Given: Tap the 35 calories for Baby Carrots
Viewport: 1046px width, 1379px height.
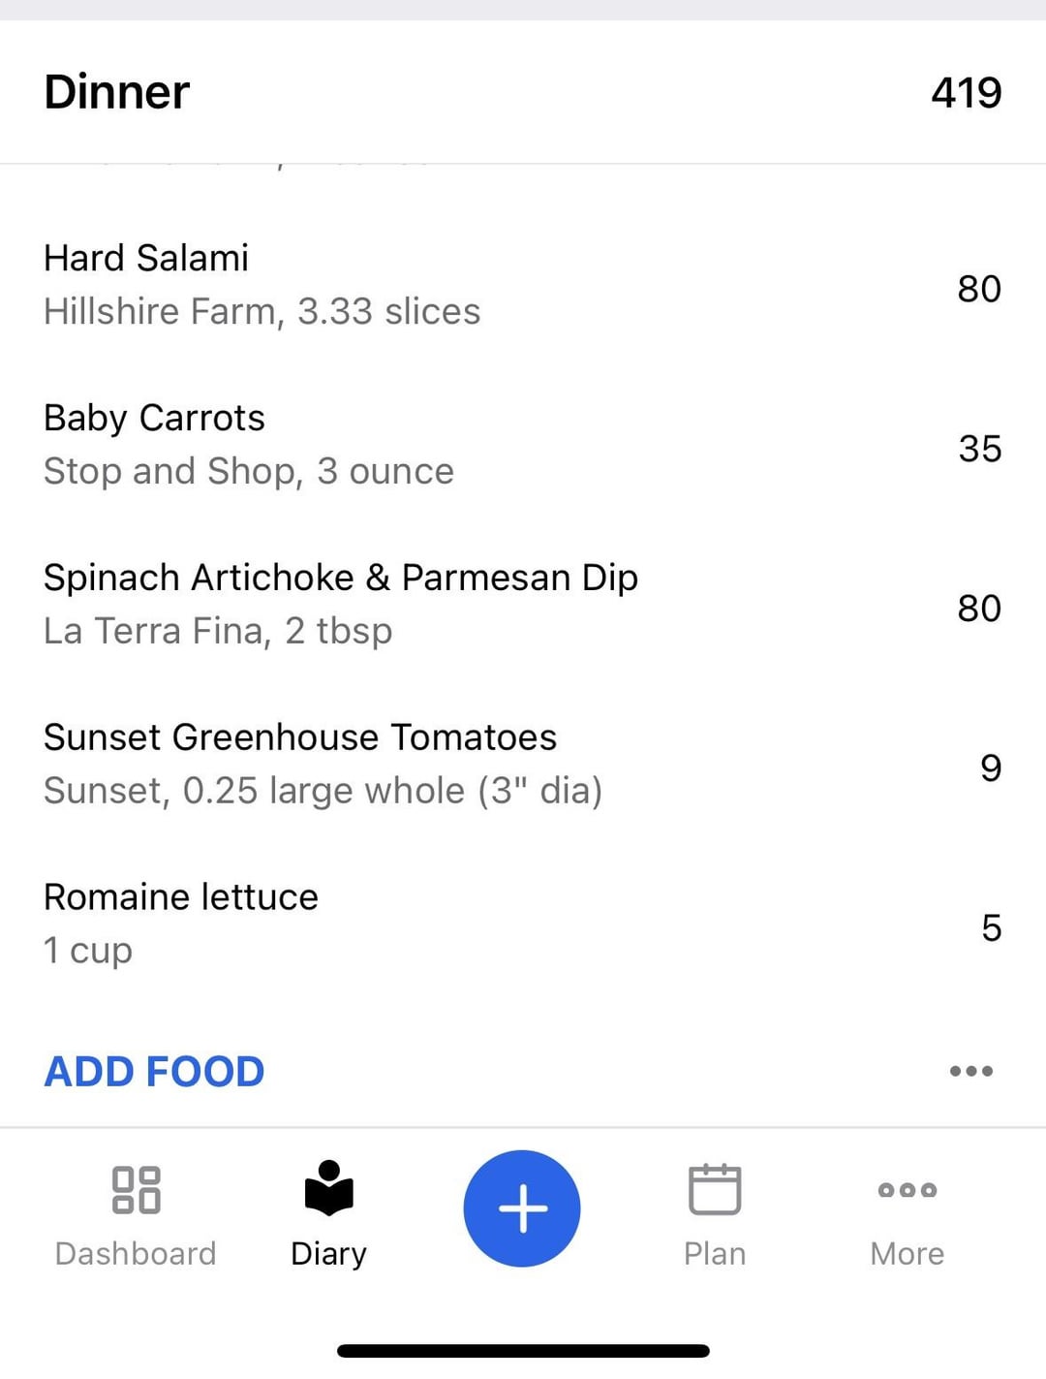Looking at the screenshot, I should pyautogui.click(x=979, y=449).
